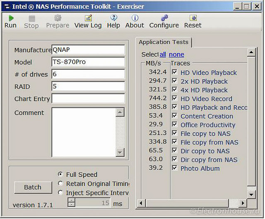Image resolution: width=265 pixels, height=219 pixels.
Task: Click the traces panel scroll up arrow
Action: coord(251,52)
